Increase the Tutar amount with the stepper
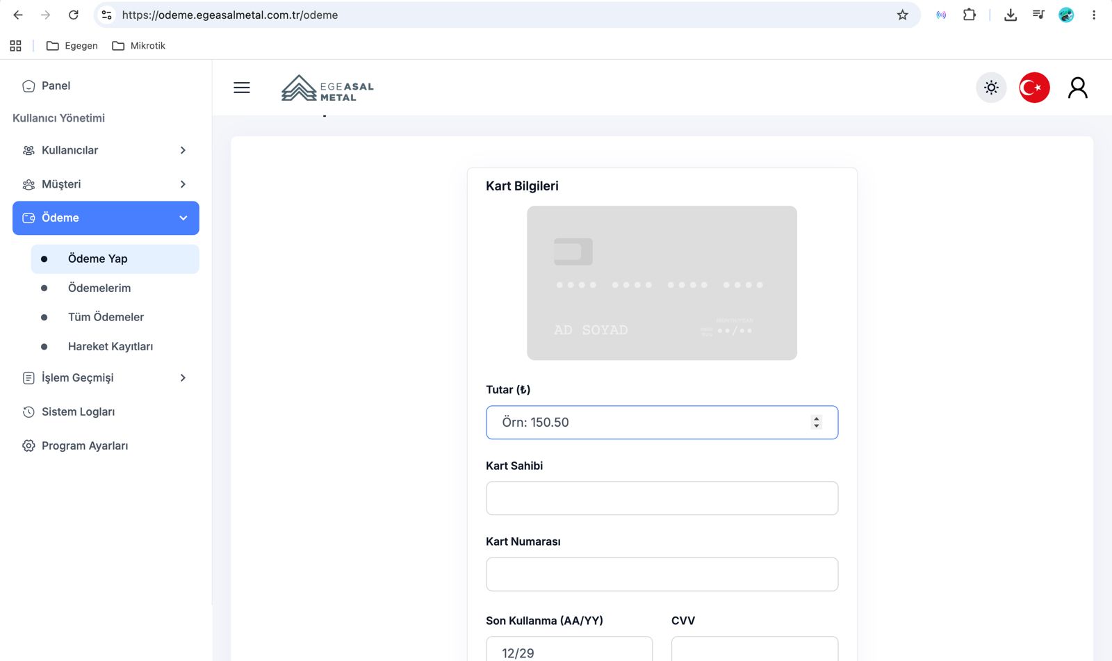 click(817, 418)
